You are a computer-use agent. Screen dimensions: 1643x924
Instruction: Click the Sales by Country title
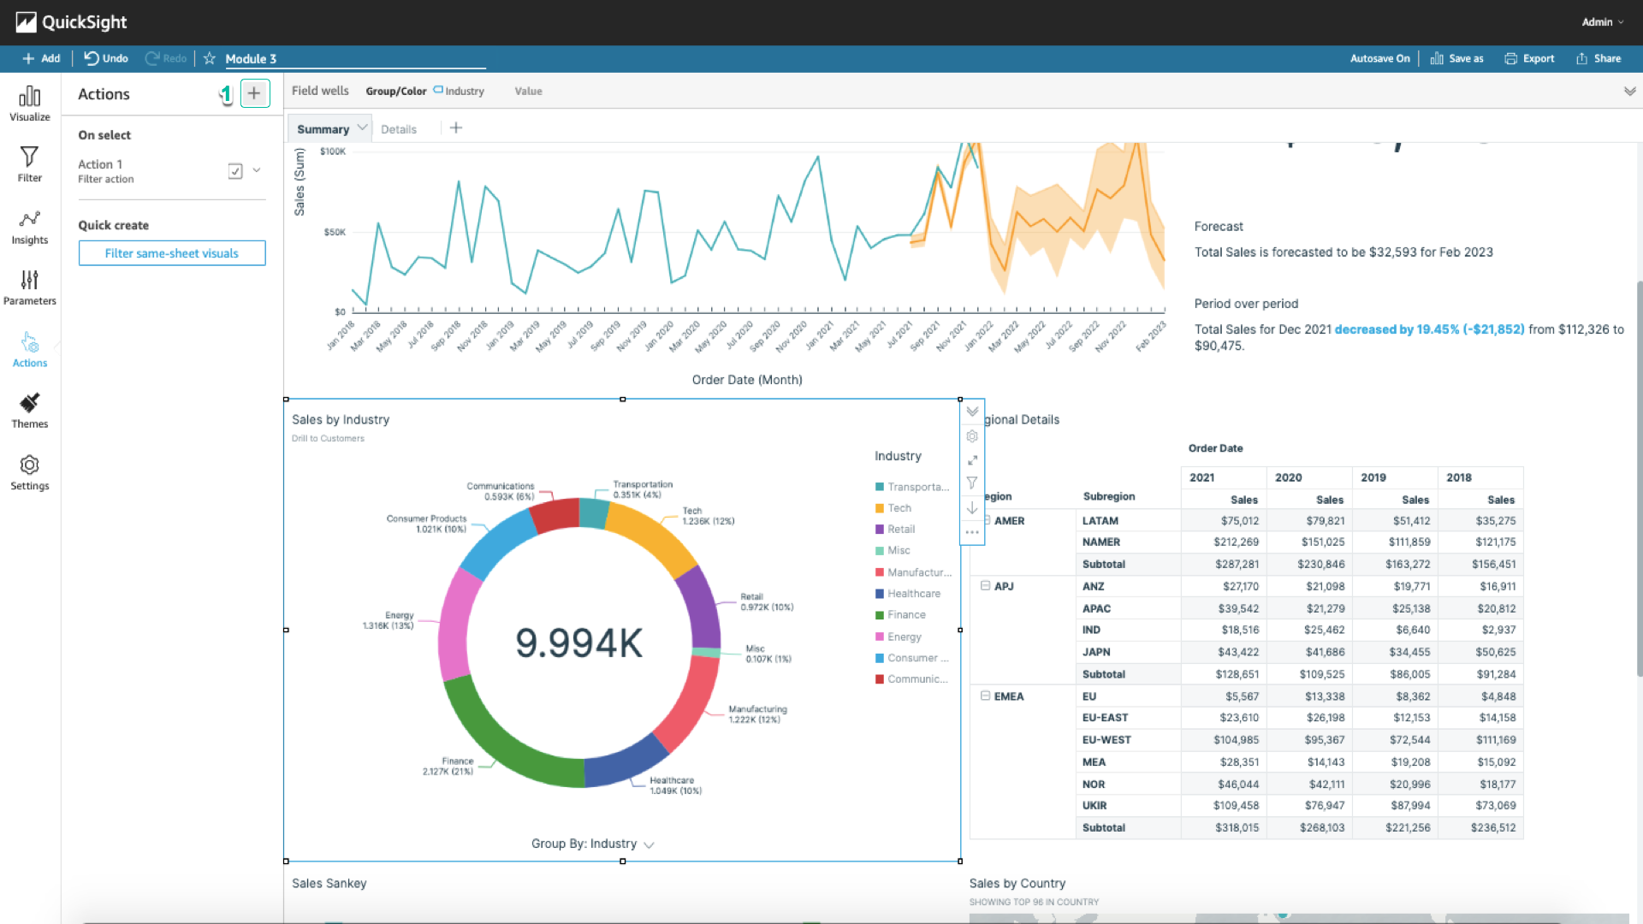pyautogui.click(x=1017, y=884)
